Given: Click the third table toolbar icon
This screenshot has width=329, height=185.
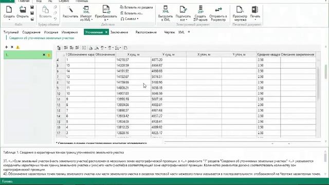Looking at the screenshot, I should [x=71, y=48].
